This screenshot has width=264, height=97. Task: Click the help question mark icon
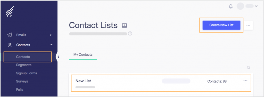coord(130,33)
